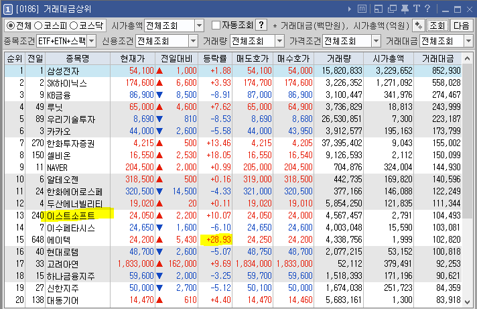Click the red up arrow in 삼성전자 row

(159, 71)
